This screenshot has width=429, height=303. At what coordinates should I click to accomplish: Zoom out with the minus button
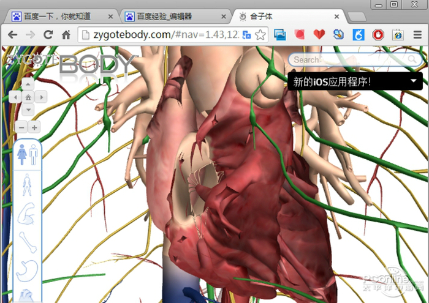click(21, 127)
